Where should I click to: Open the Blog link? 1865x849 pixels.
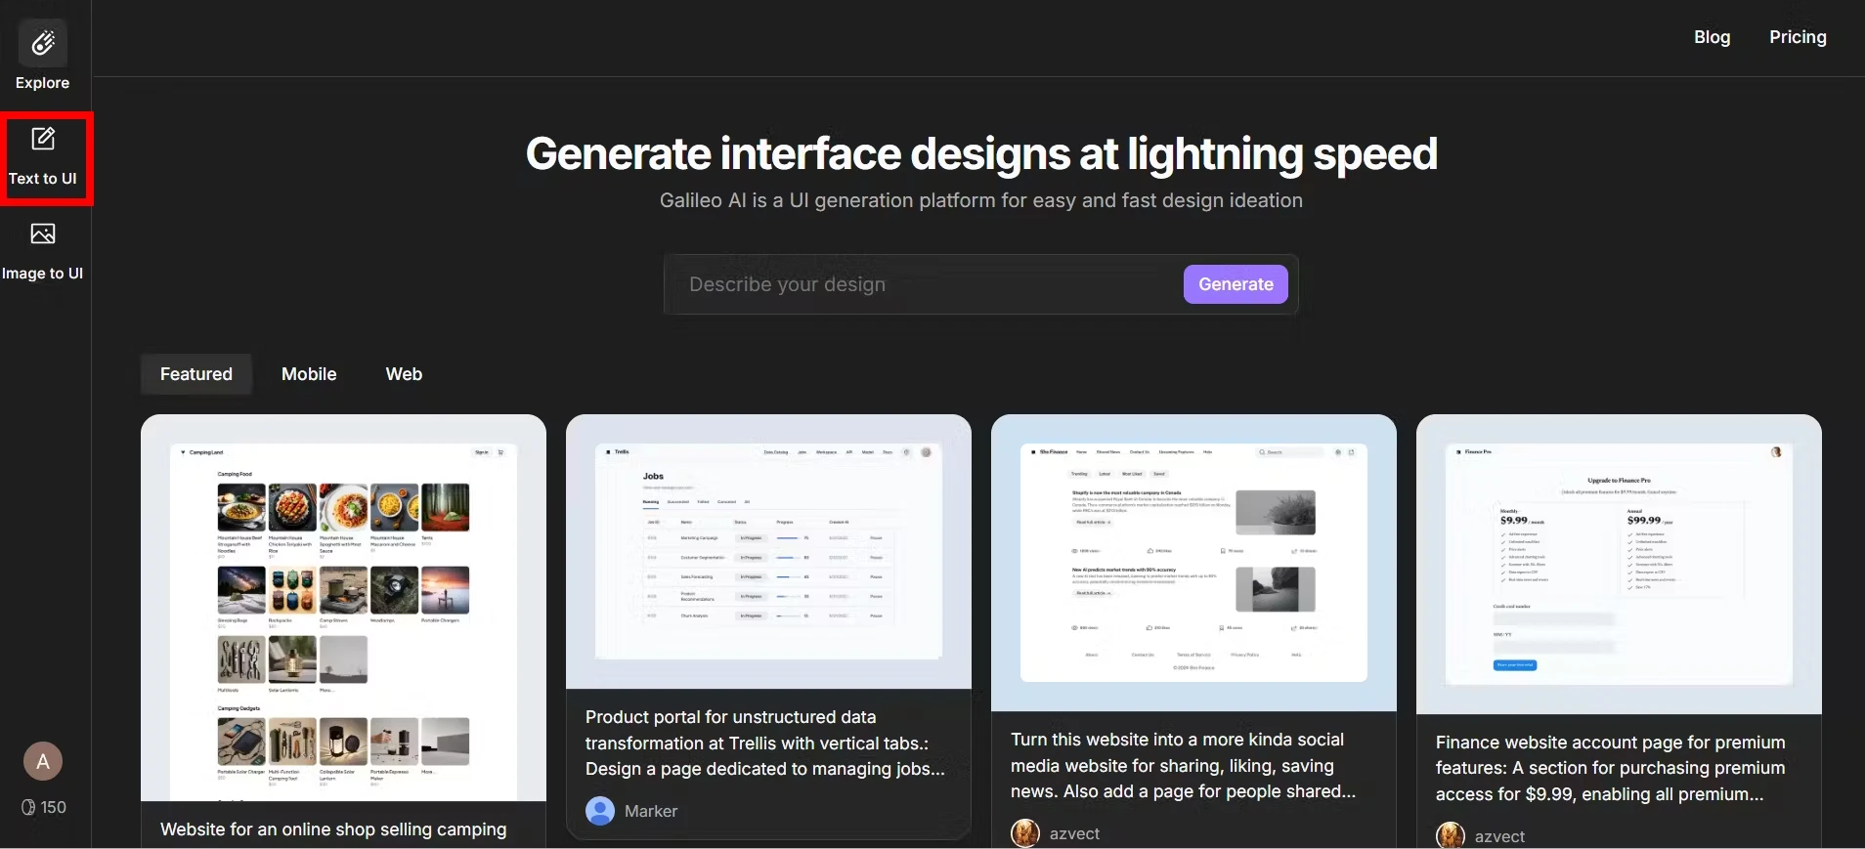point(1712,37)
